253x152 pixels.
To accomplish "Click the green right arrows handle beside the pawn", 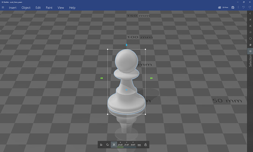I will tap(151, 78).
